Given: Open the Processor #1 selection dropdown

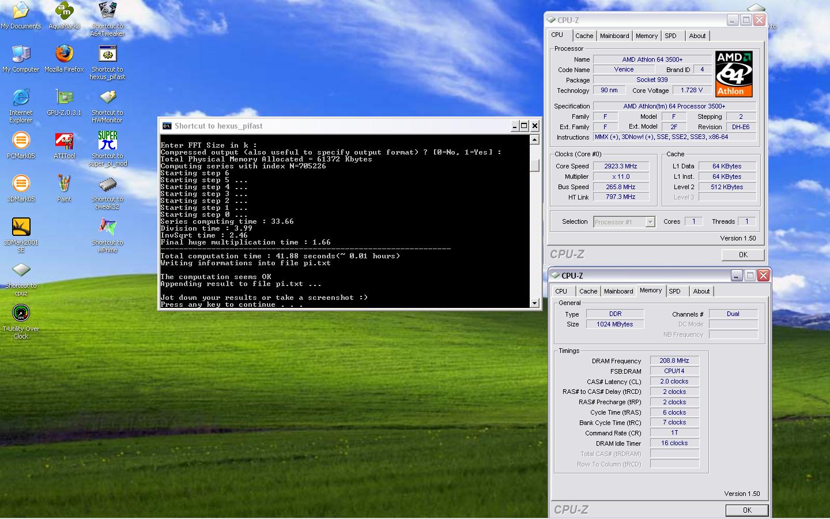Looking at the screenshot, I should (x=650, y=222).
